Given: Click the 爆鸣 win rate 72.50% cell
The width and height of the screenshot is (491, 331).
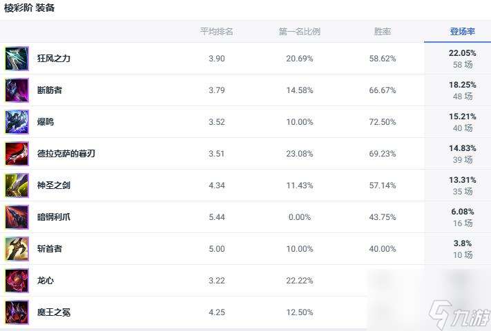Looking at the screenshot, I should pos(382,122).
